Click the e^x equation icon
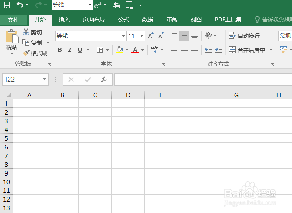Screen dimensions: 292x213 point(98,5)
